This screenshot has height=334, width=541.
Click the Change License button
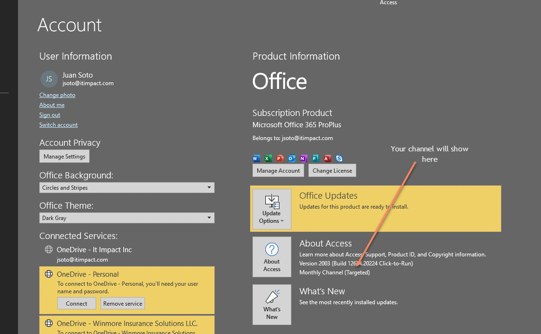click(x=332, y=171)
